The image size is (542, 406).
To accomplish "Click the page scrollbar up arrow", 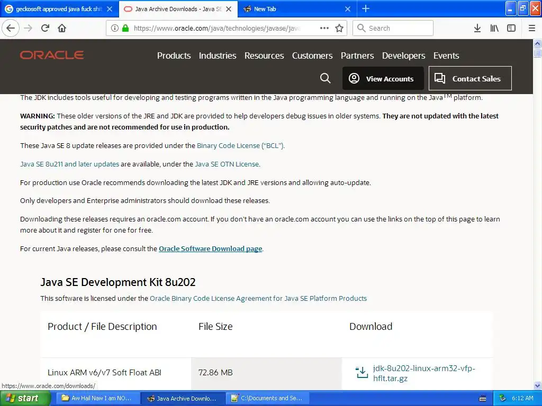I will pos(537,43).
